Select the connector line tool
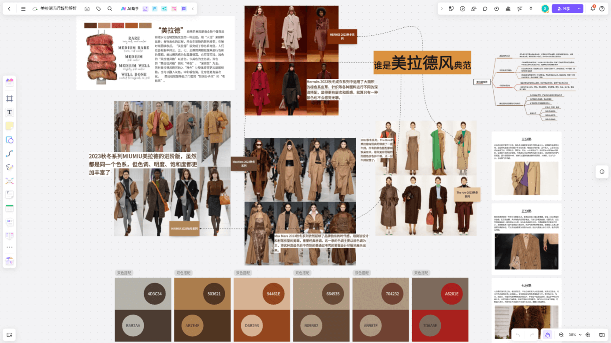This screenshot has width=611, height=343. point(9,154)
